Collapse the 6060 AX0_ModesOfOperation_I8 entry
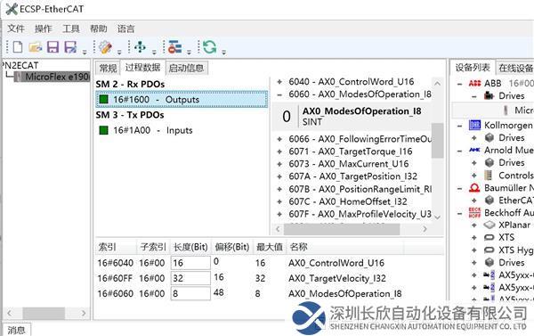 click(279, 94)
